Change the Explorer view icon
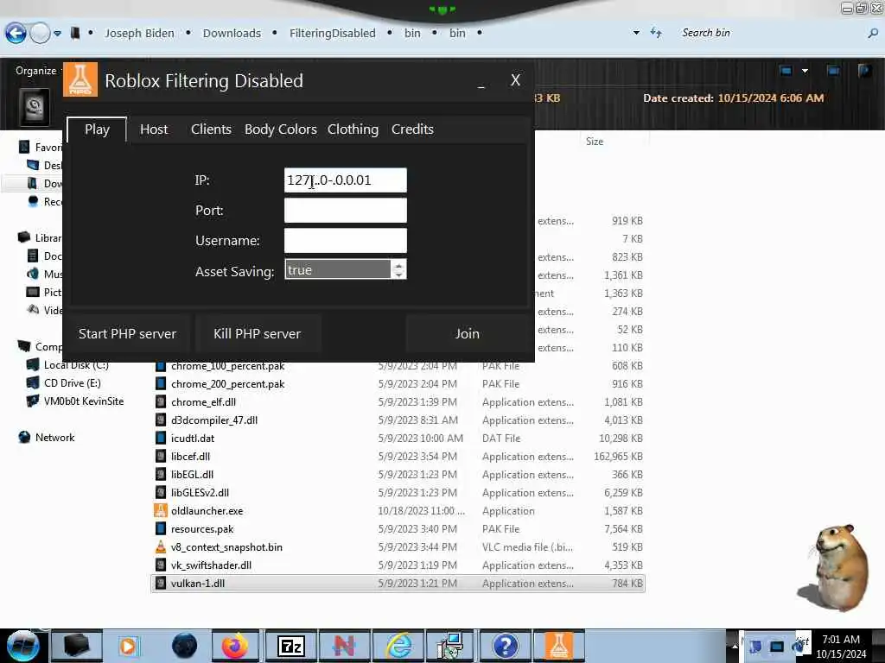The height and width of the screenshot is (663, 885). (x=786, y=71)
